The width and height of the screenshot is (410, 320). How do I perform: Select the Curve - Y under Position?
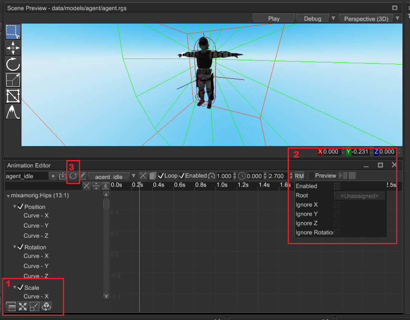(x=36, y=226)
